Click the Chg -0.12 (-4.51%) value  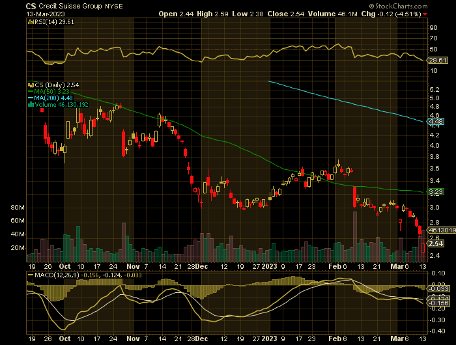click(391, 14)
